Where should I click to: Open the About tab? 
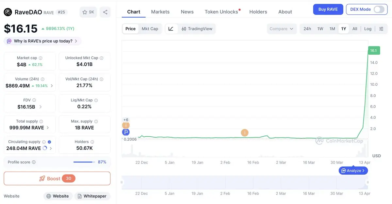click(x=285, y=12)
